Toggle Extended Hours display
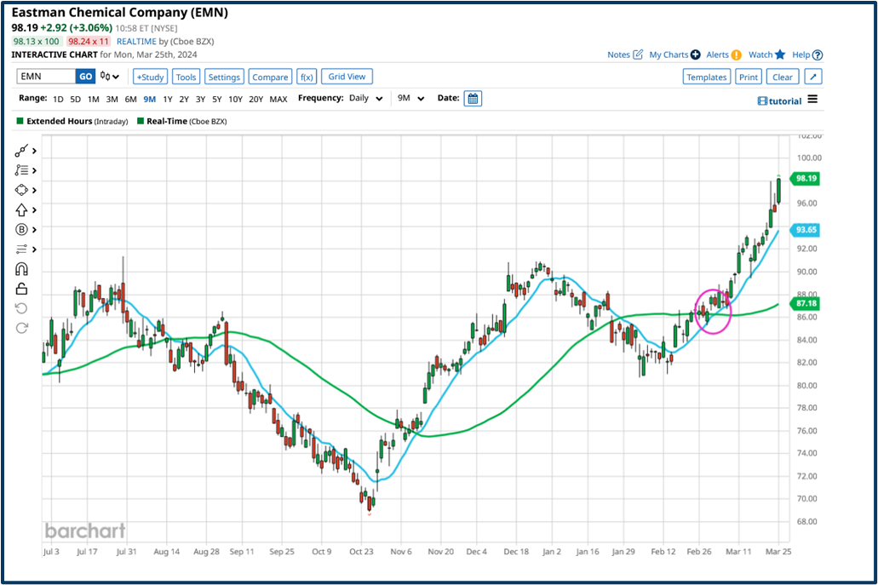 18,121
